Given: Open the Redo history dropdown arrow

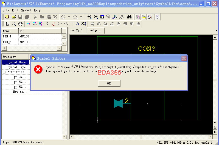Looking at the screenshot, I should tap(81, 17).
